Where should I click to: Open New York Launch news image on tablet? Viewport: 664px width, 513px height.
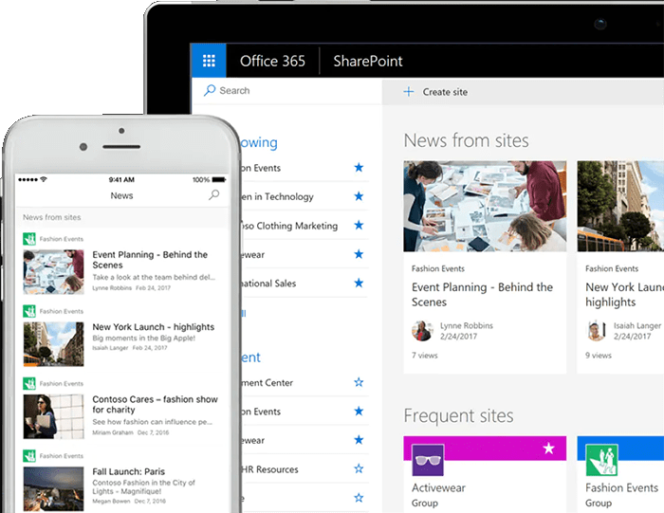(620, 206)
